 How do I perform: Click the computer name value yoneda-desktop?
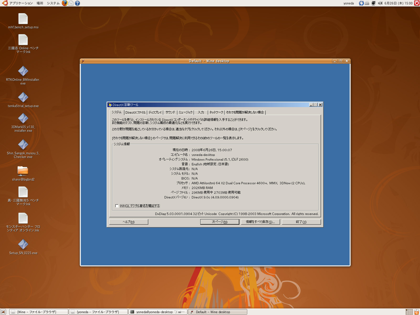pos(203,155)
